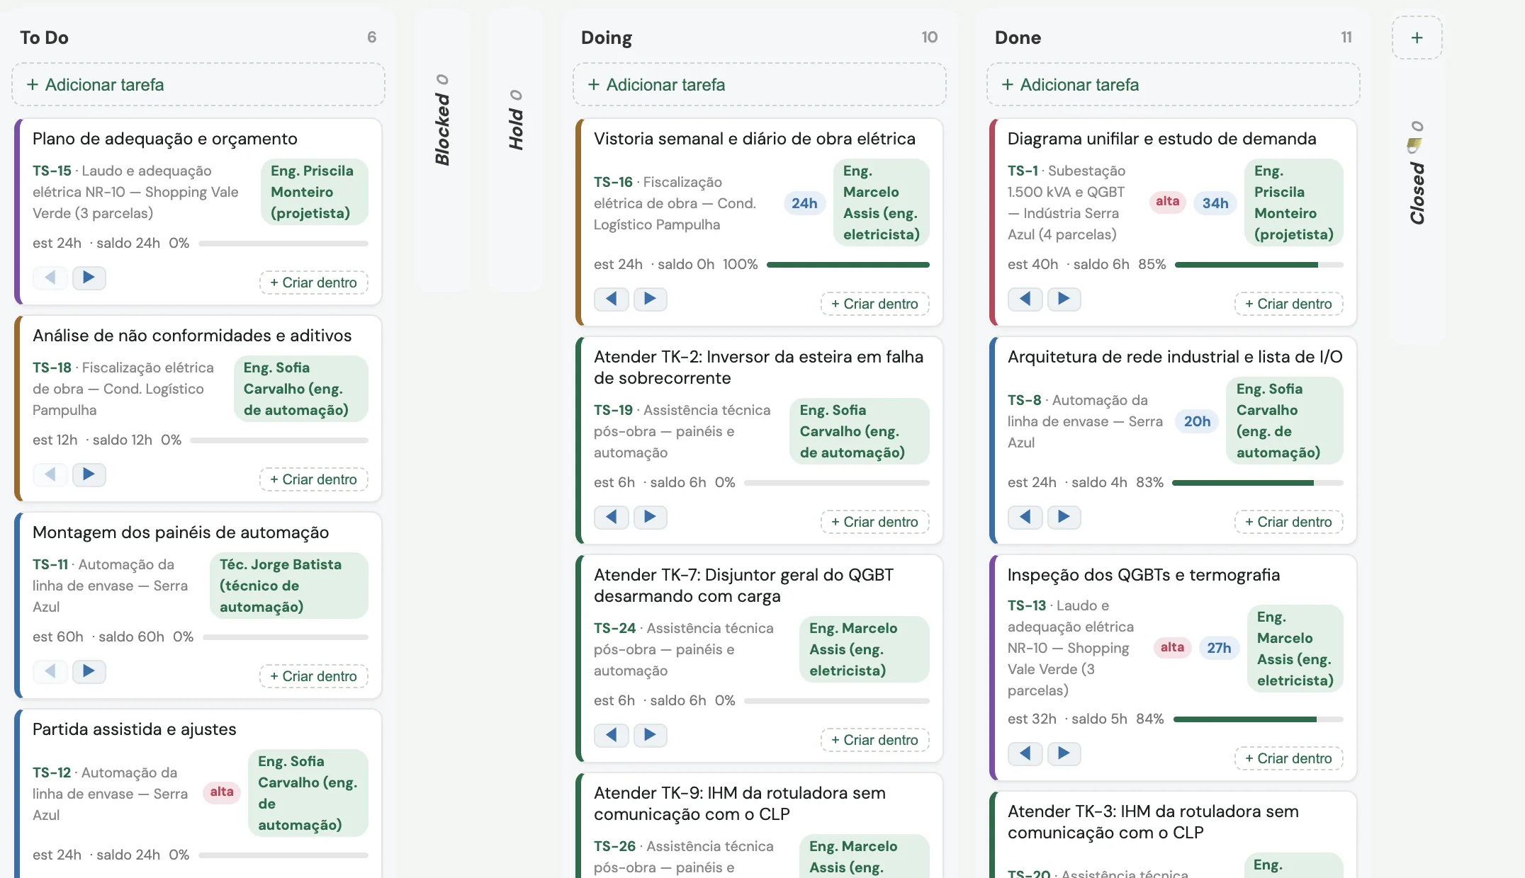This screenshot has height=878, width=1525.
Task: Move 'Vistoria semanal' card to next column
Action: tap(650, 299)
